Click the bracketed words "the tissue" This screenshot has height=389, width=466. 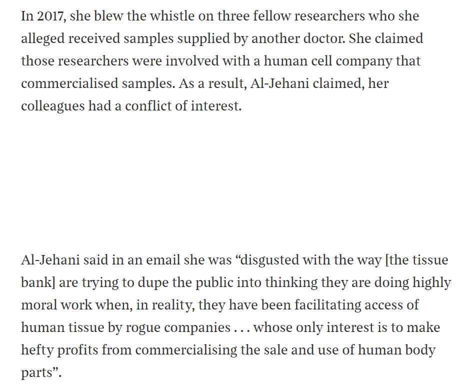pyautogui.click(x=418, y=260)
